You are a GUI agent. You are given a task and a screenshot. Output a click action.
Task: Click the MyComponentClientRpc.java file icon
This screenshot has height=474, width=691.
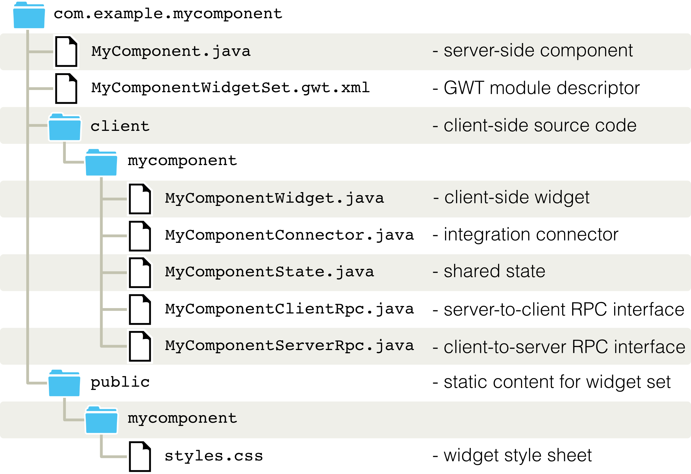tap(140, 309)
